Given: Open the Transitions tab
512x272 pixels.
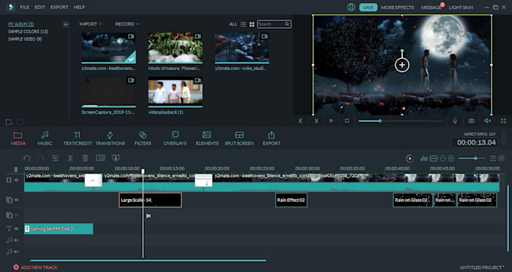Looking at the screenshot, I should coord(110,139).
